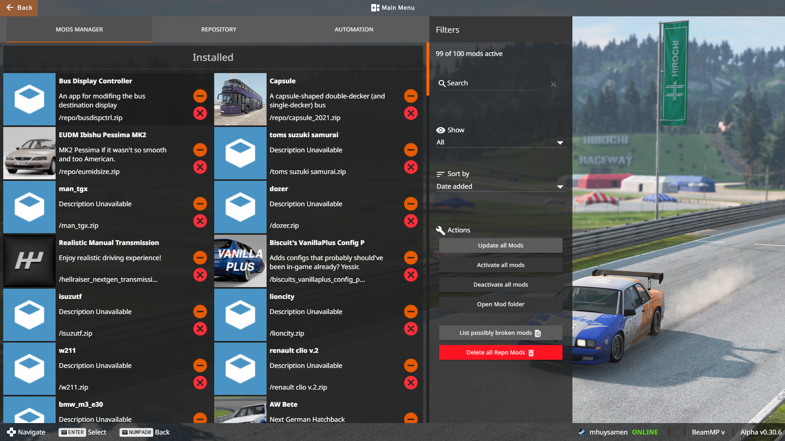Click List possibly broken mods
This screenshot has width=785, height=441.
500,333
